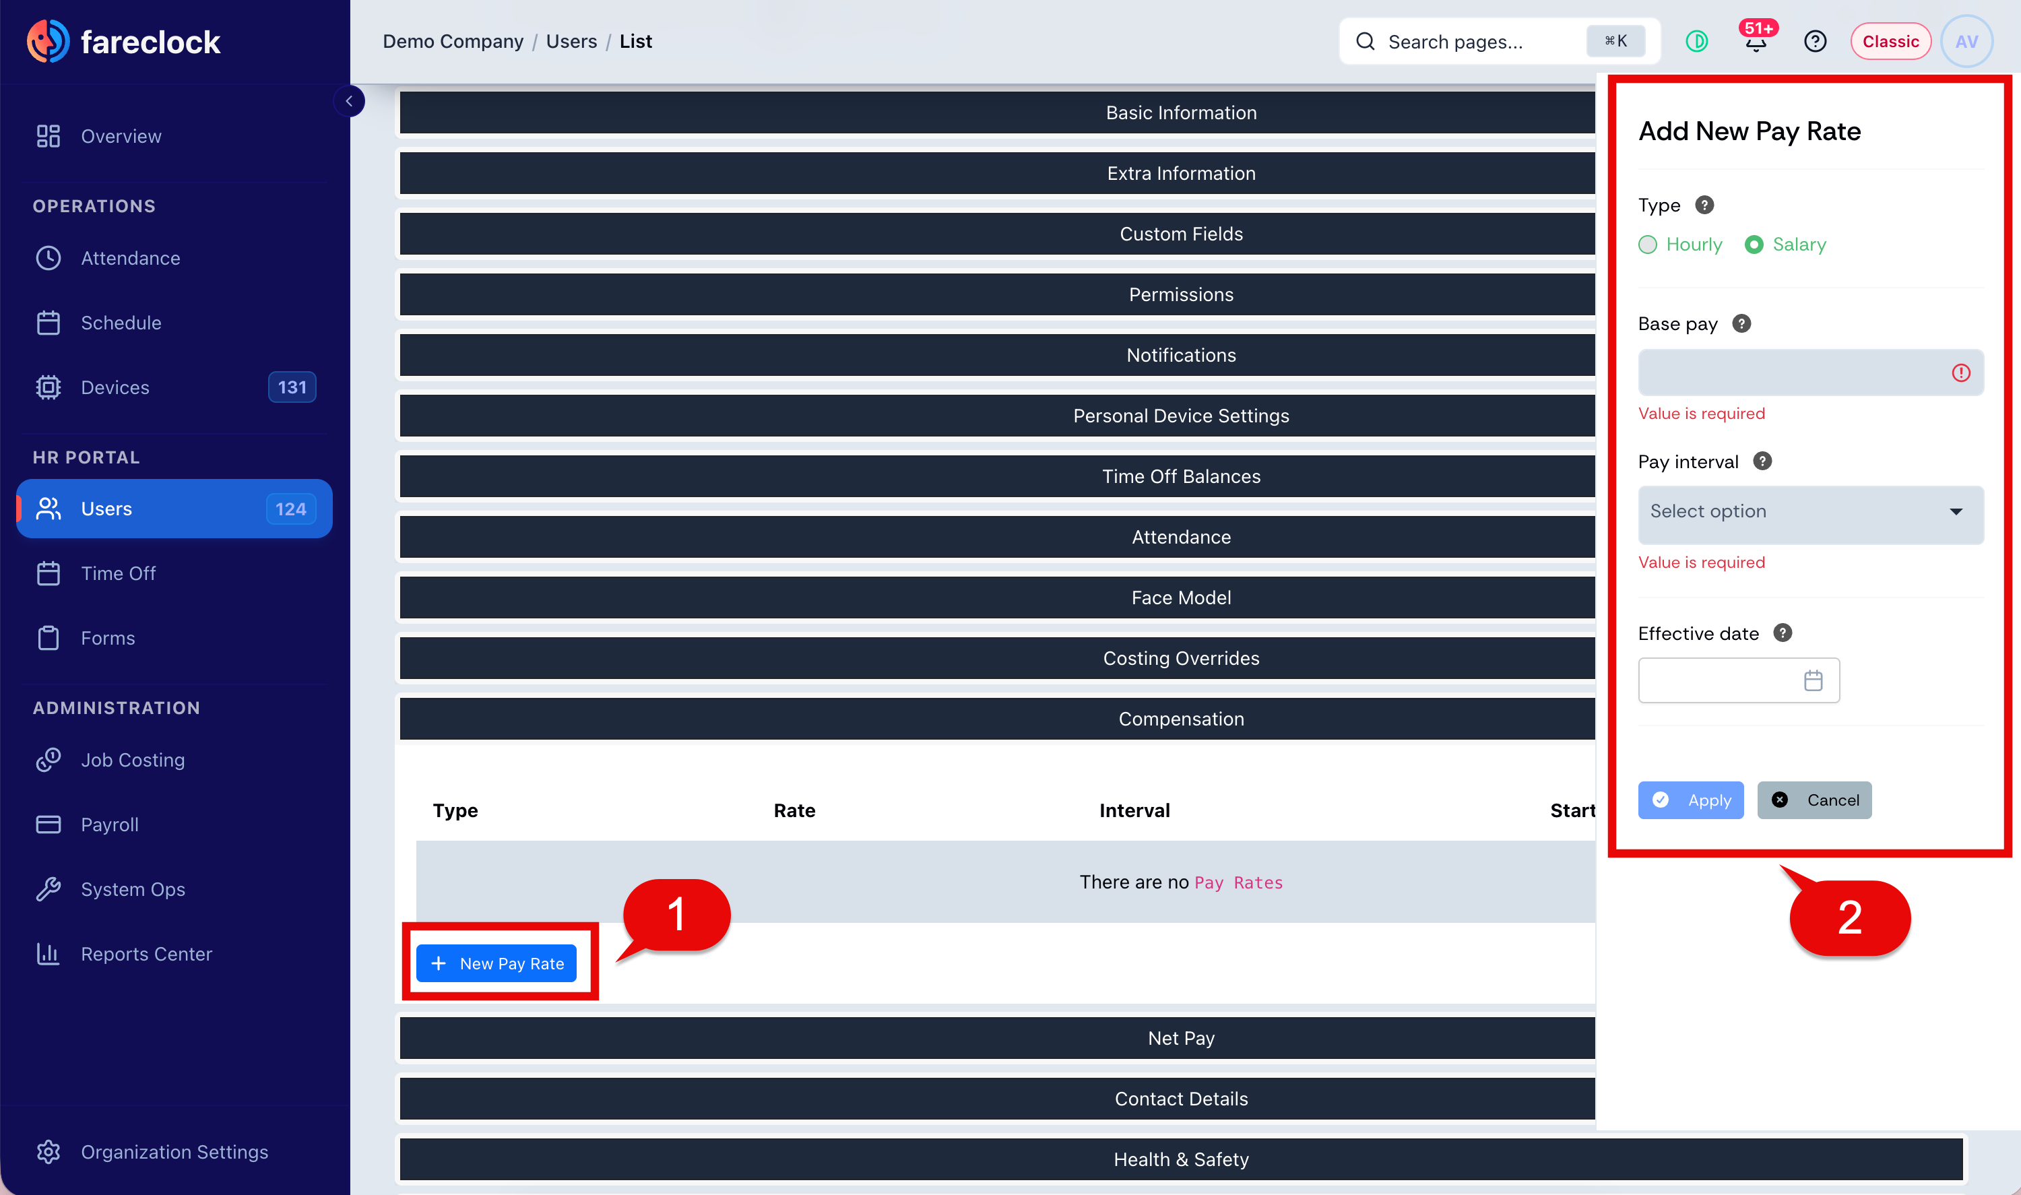2021x1195 pixels.
Task: Switch to Classic view toggle
Action: [1890, 41]
